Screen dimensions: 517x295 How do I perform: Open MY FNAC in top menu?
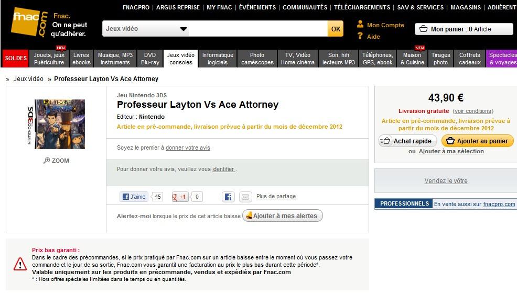click(x=219, y=7)
